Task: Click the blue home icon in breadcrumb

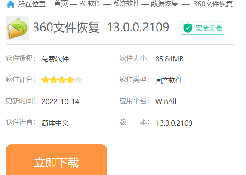Action: pos(11,4)
